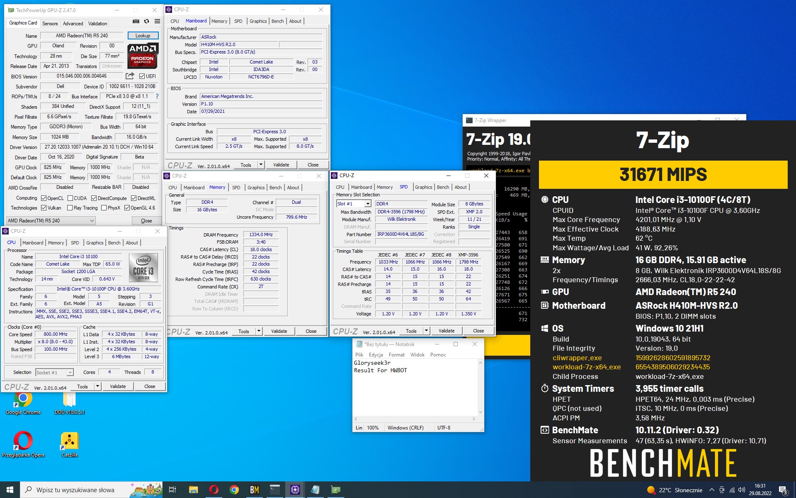Screen dimensions: 796x498
Task: Open the notification center icon
Action: coord(783,490)
